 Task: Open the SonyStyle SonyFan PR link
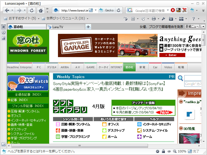pos(109,83)
